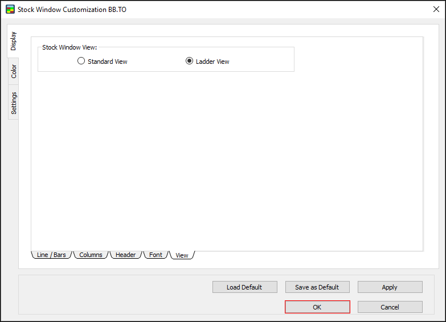The height and width of the screenshot is (322, 446).
Task: Open the Columns bottom tab
Action: (91, 255)
